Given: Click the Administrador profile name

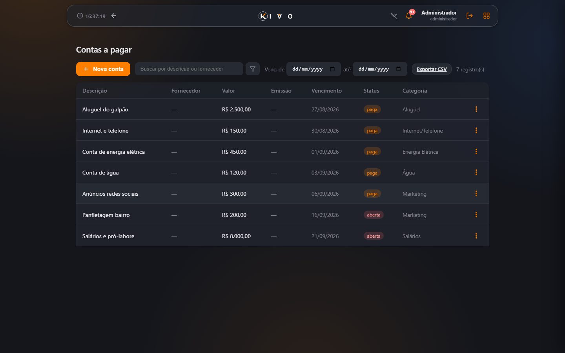Looking at the screenshot, I should pos(439,13).
